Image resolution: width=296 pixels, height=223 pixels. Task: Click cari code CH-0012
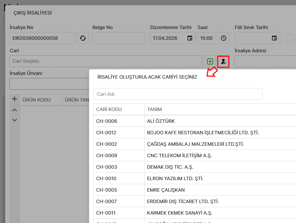coord(106,133)
